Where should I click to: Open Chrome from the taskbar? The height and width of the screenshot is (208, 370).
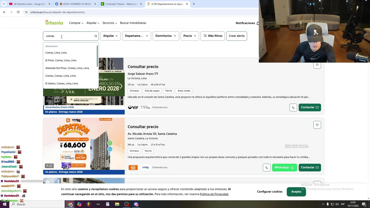(x=70, y=204)
